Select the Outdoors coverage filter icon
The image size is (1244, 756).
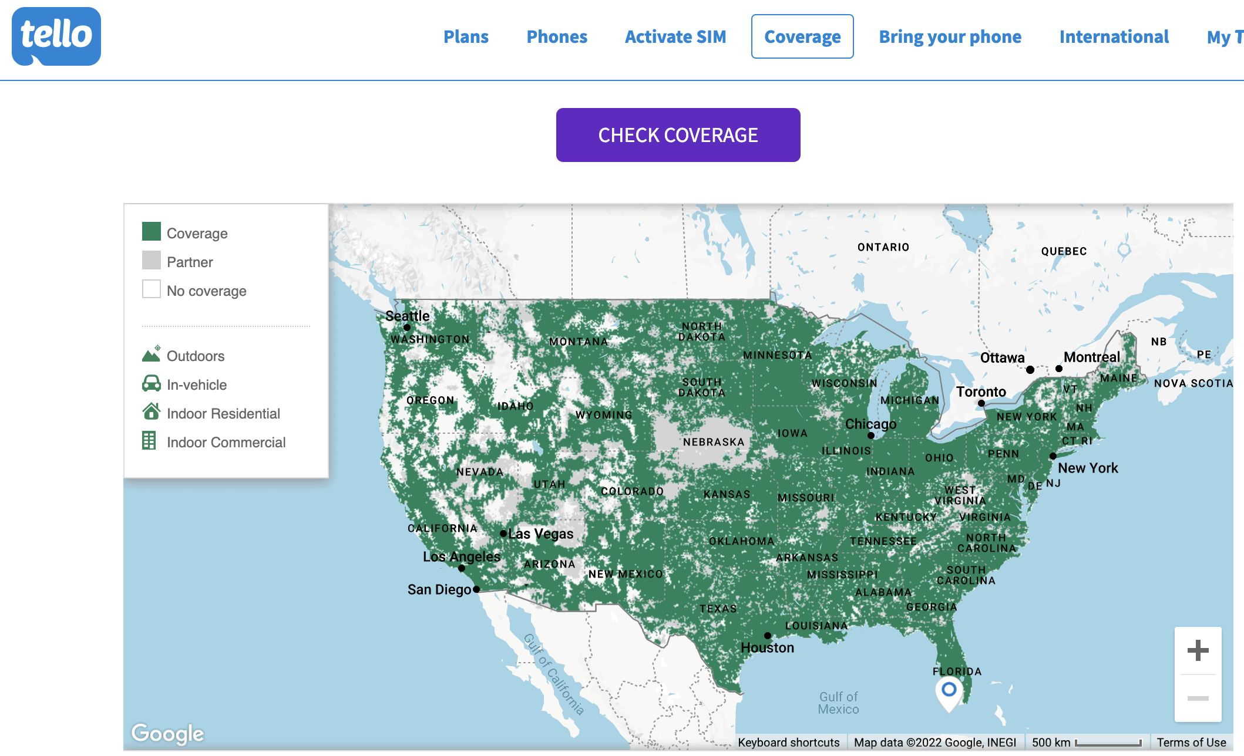(151, 355)
